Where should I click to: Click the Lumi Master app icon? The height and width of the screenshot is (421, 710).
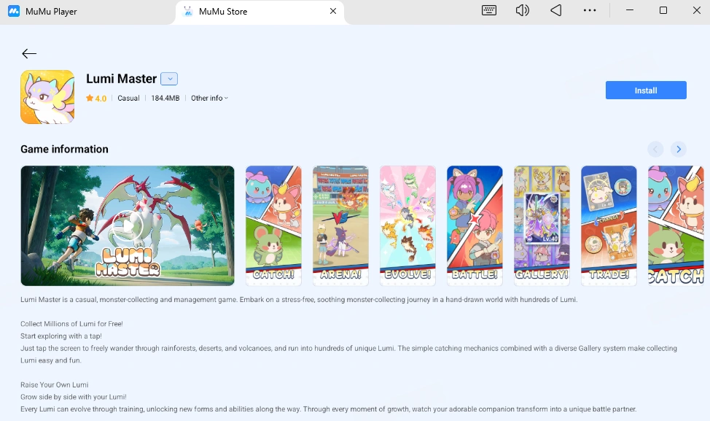(47, 97)
